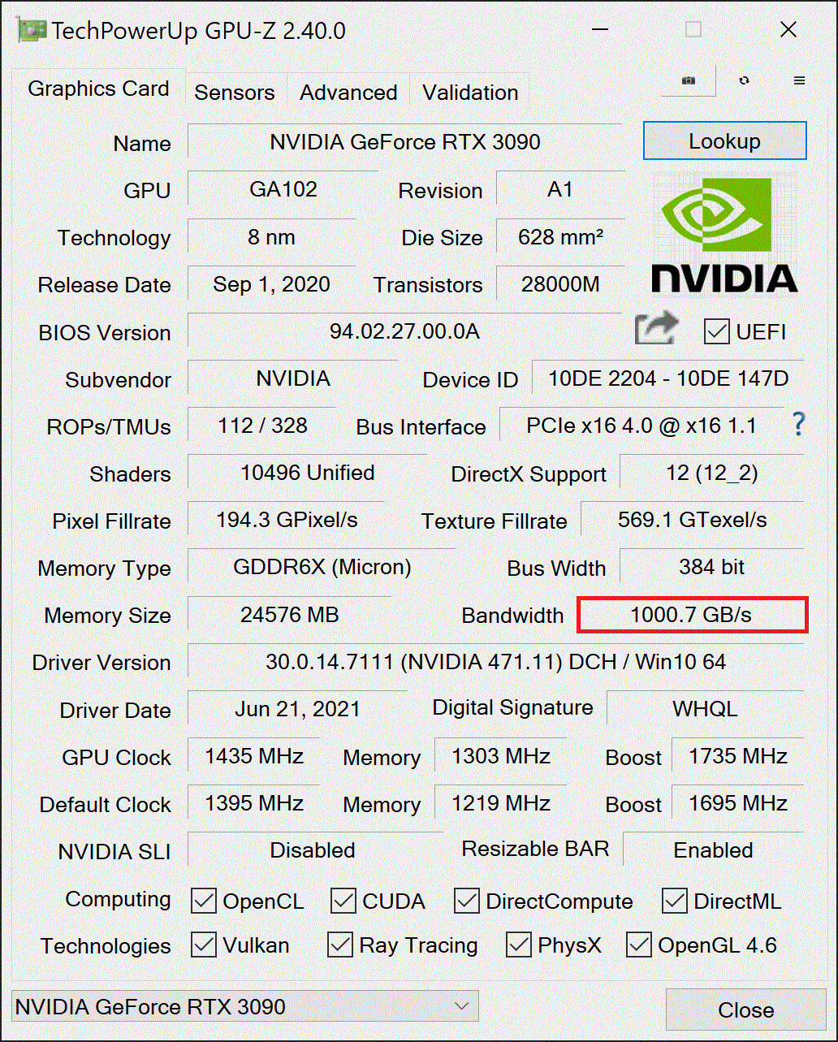
Task: Toggle the Vulkan checkbox
Action: (204, 945)
